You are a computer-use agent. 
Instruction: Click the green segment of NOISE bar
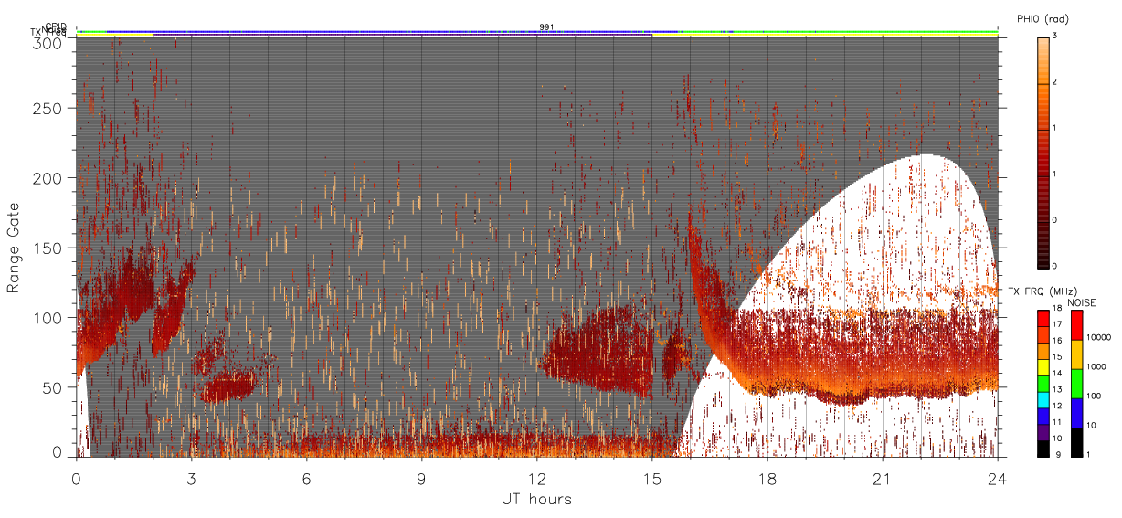(1076, 384)
